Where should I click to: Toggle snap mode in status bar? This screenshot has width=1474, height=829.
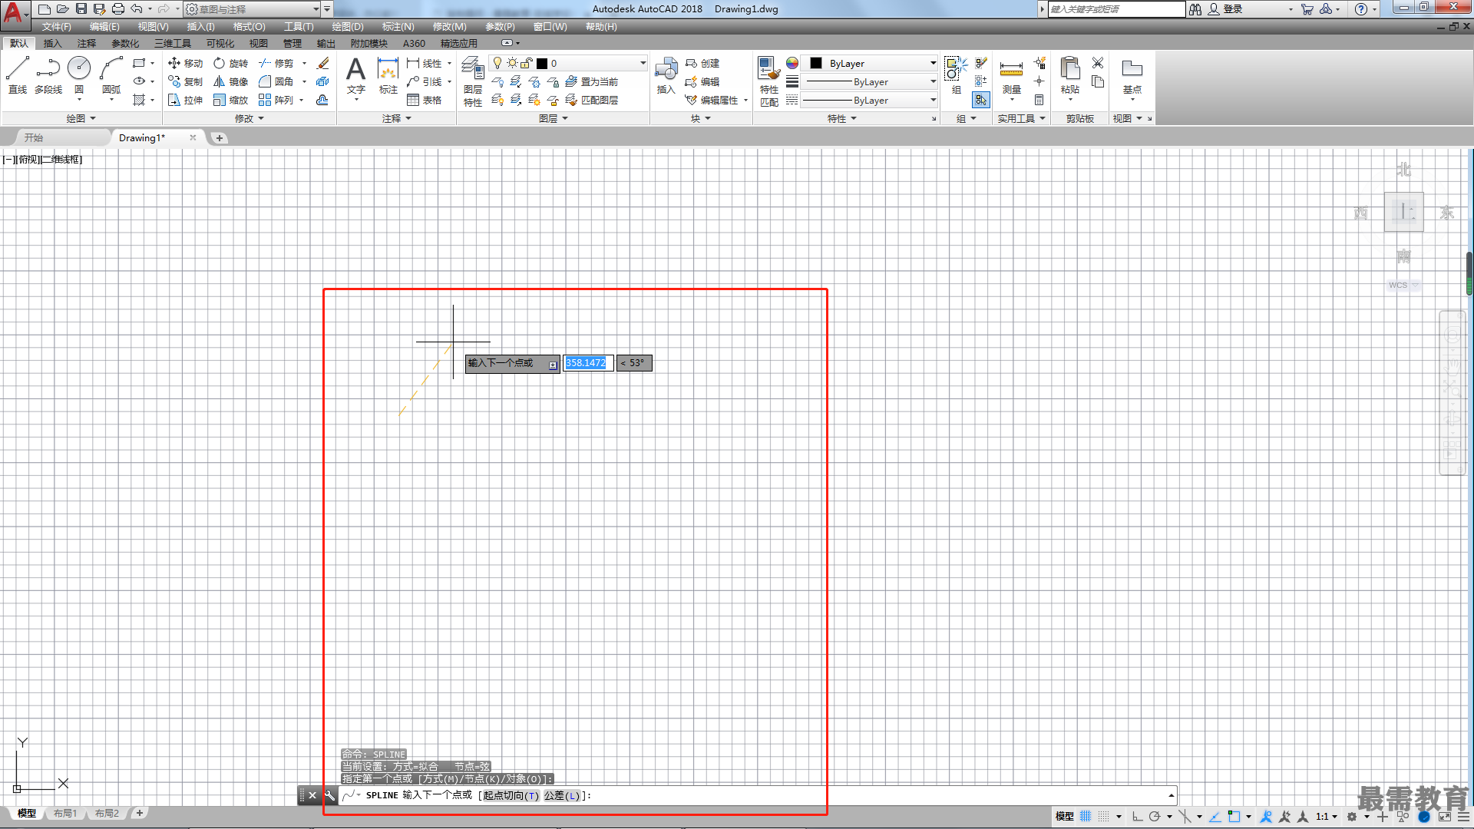click(1103, 817)
